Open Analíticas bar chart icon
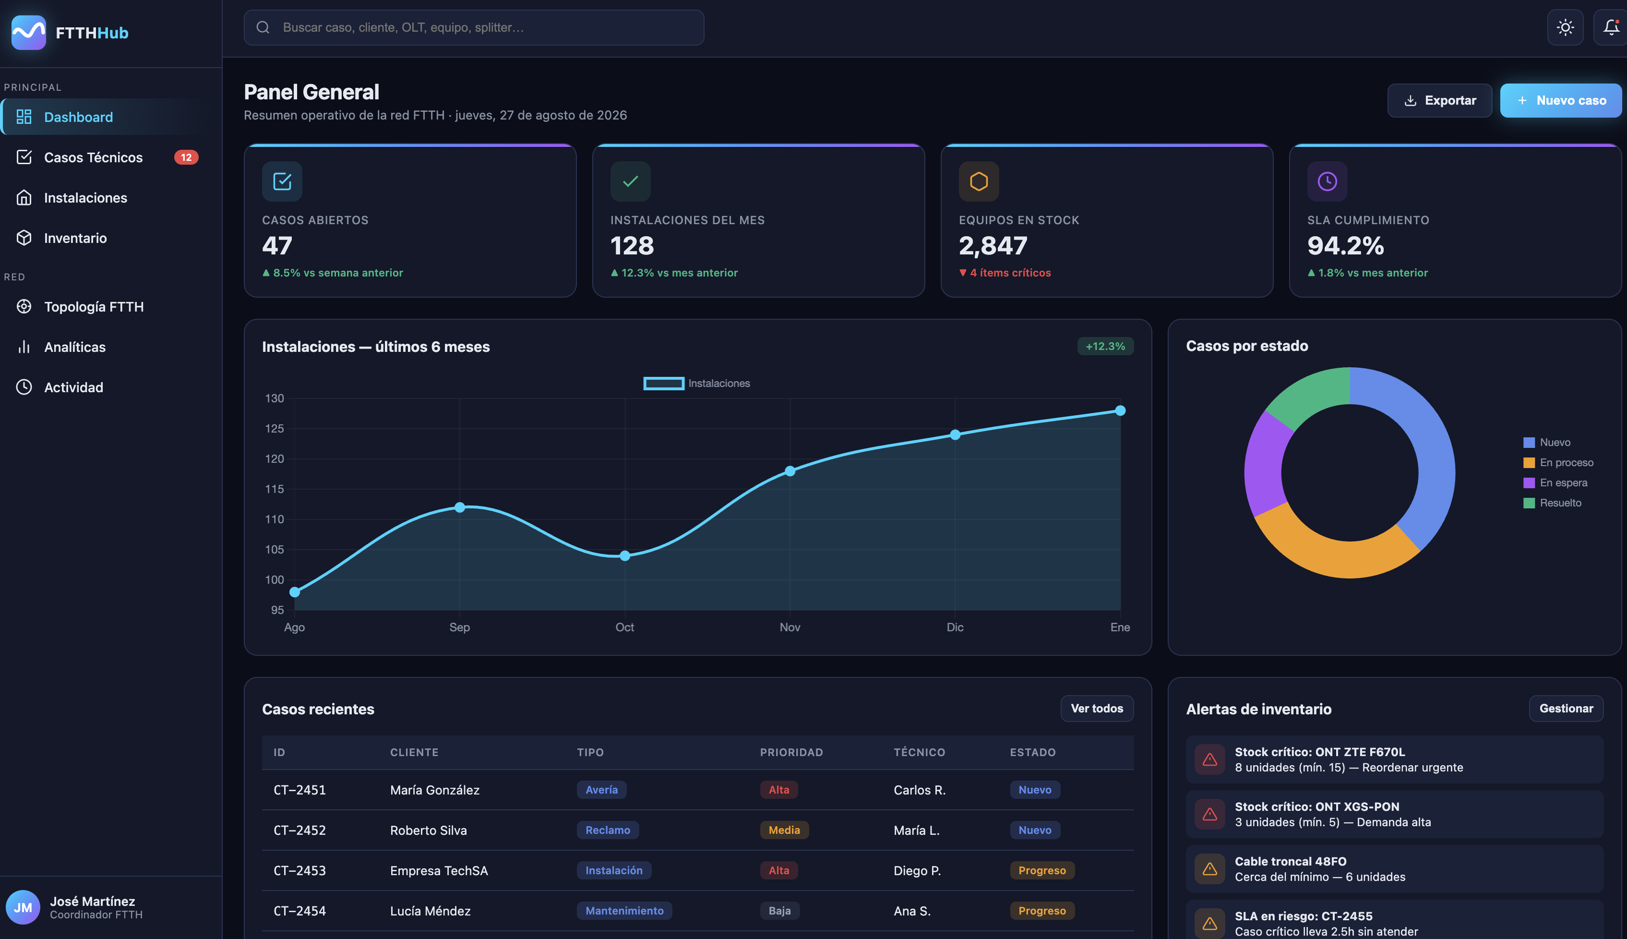 [24, 347]
